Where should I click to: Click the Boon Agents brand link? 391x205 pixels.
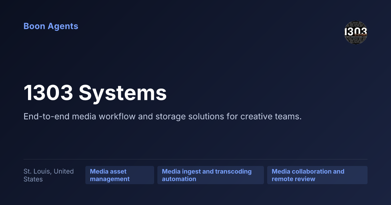point(51,26)
